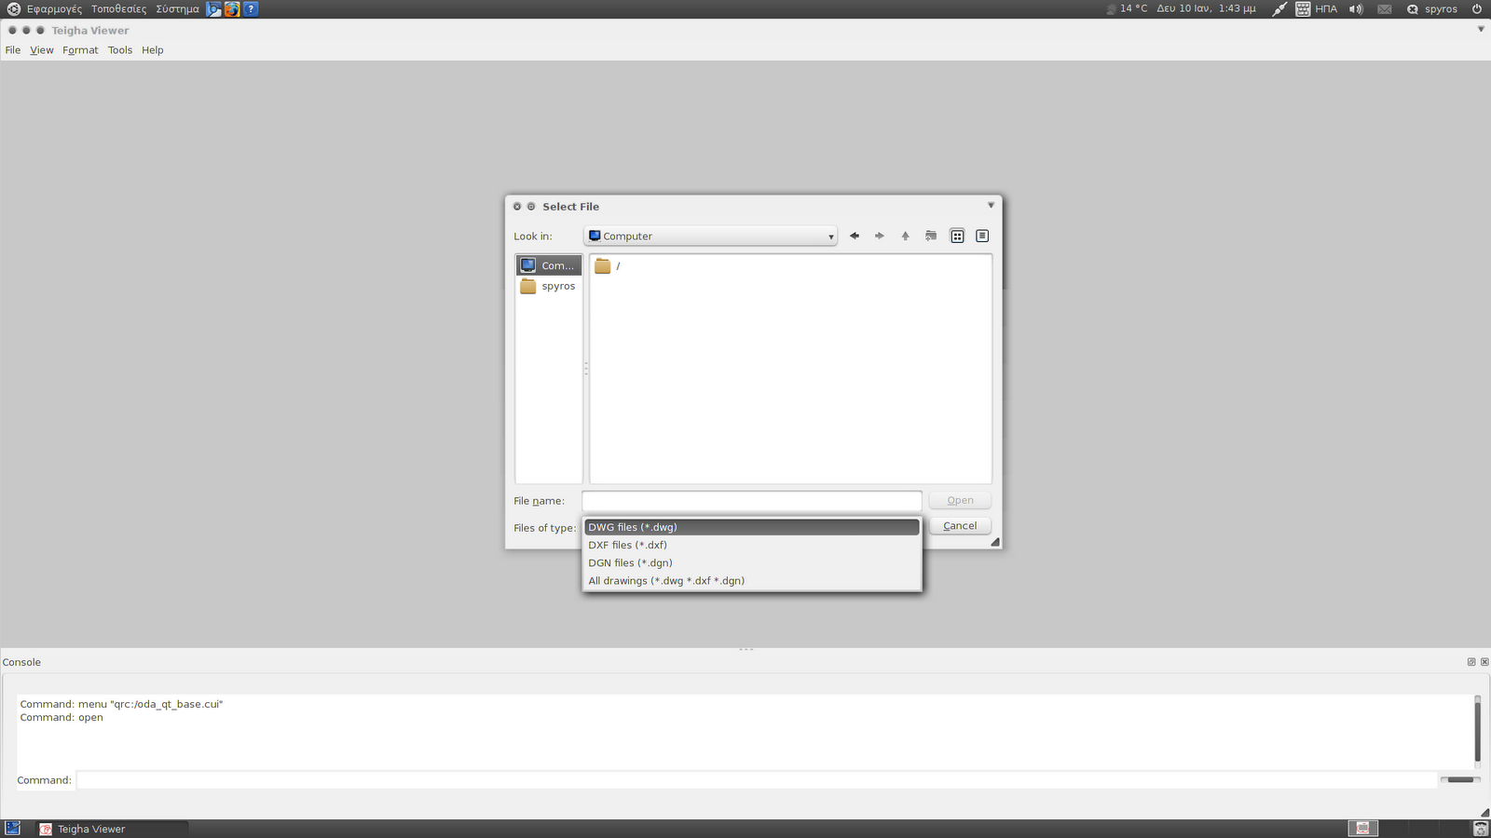Switch to detail view mode
Image resolution: width=1491 pixels, height=838 pixels.
(x=981, y=236)
